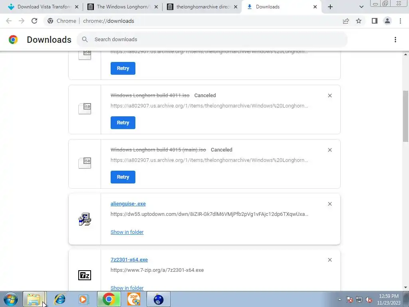Click the iso icon of build 4015 (main)
This screenshot has width=409, height=307.
coord(85,163)
